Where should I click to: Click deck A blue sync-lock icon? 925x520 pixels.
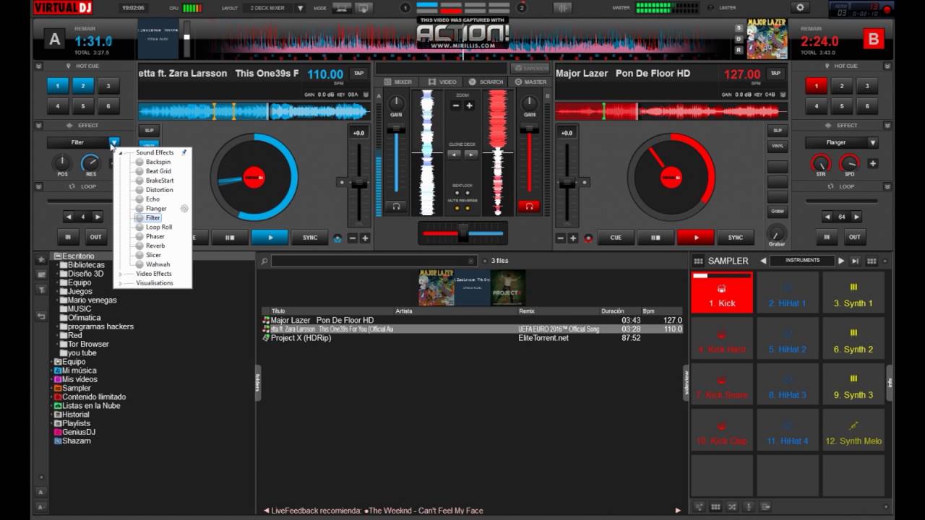point(337,238)
